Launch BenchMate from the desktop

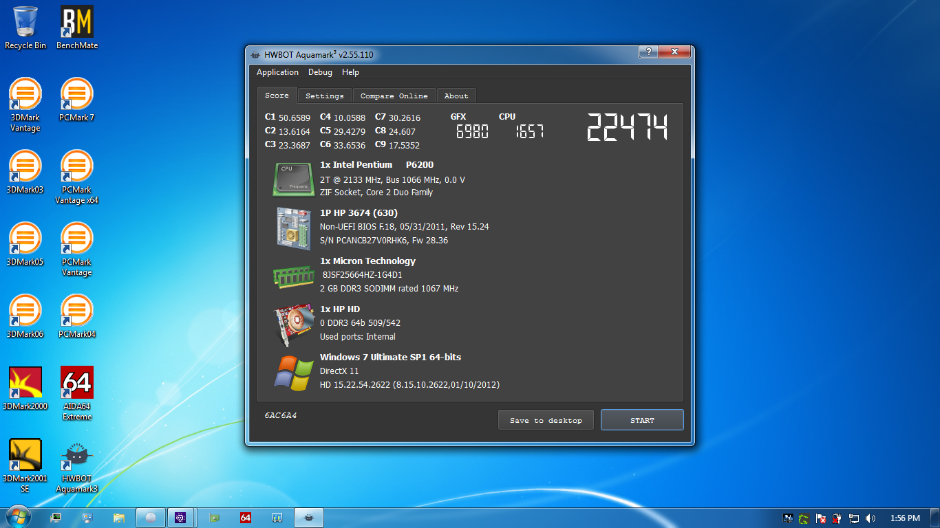coord(77,27)
